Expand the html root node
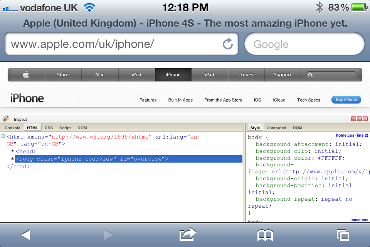Image resolution: width=370 pixels, height=247 pixels. coord(3,137)
